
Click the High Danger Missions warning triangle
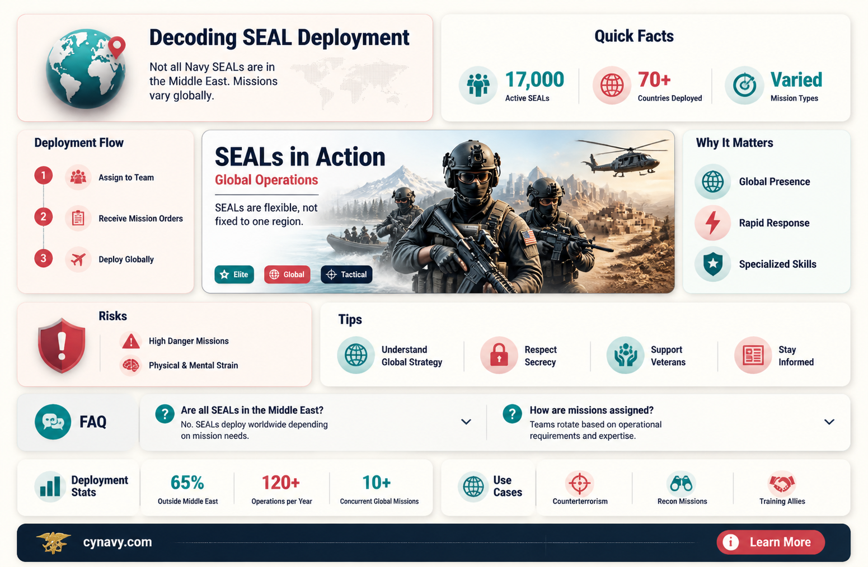click(130, 341)
